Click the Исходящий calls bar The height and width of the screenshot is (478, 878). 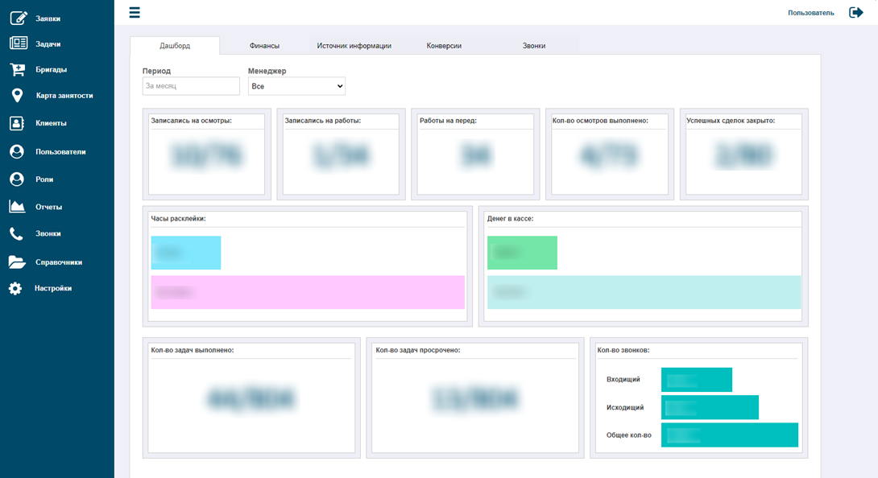[x=710, y=407]
